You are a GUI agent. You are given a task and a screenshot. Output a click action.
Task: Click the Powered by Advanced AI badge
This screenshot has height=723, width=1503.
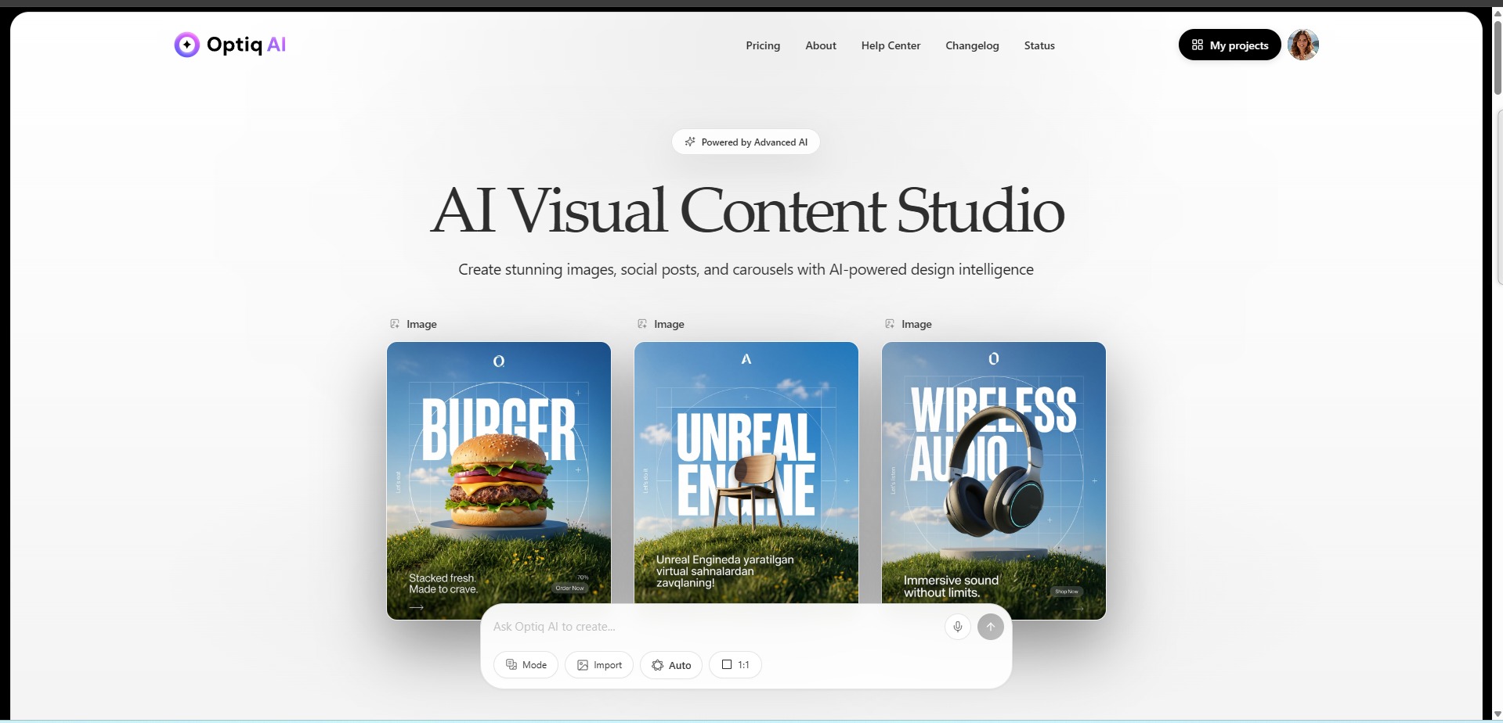point(746,142)
